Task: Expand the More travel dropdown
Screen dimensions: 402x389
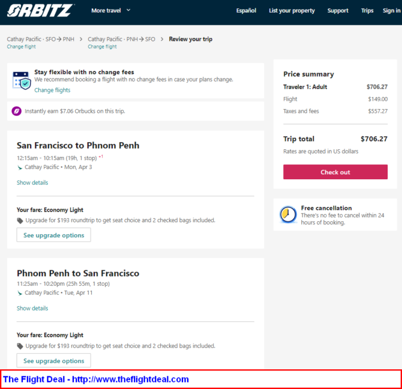Action: pyautogui.click(x=111, y=11)
